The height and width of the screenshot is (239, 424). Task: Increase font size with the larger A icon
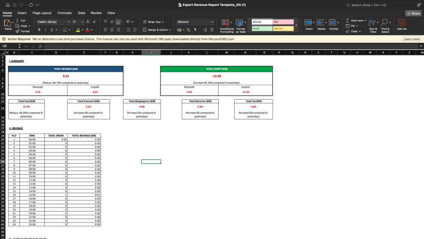click(x=88, y=22)
